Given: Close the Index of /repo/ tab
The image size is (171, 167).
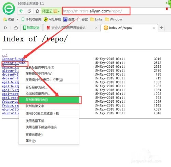Looking at the screenshot, I should [x=154, y=28].
